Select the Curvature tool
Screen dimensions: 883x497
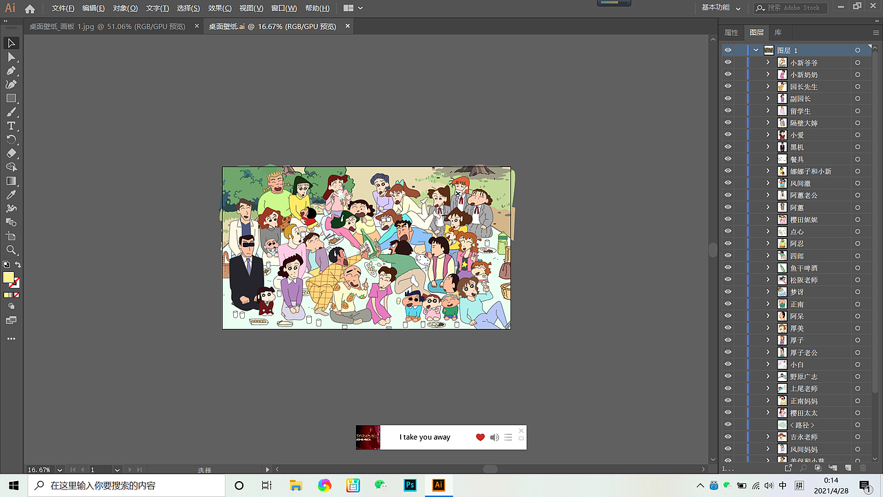click(x=11, y=84)
